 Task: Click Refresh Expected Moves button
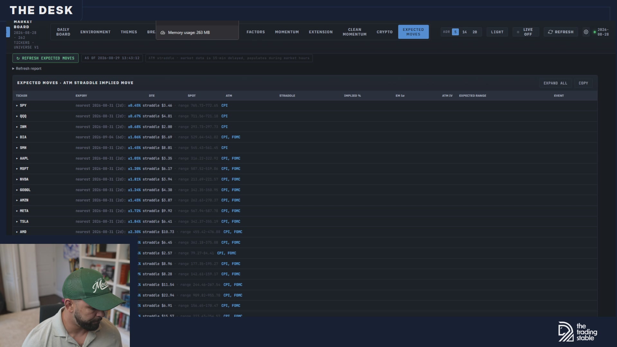45,58
